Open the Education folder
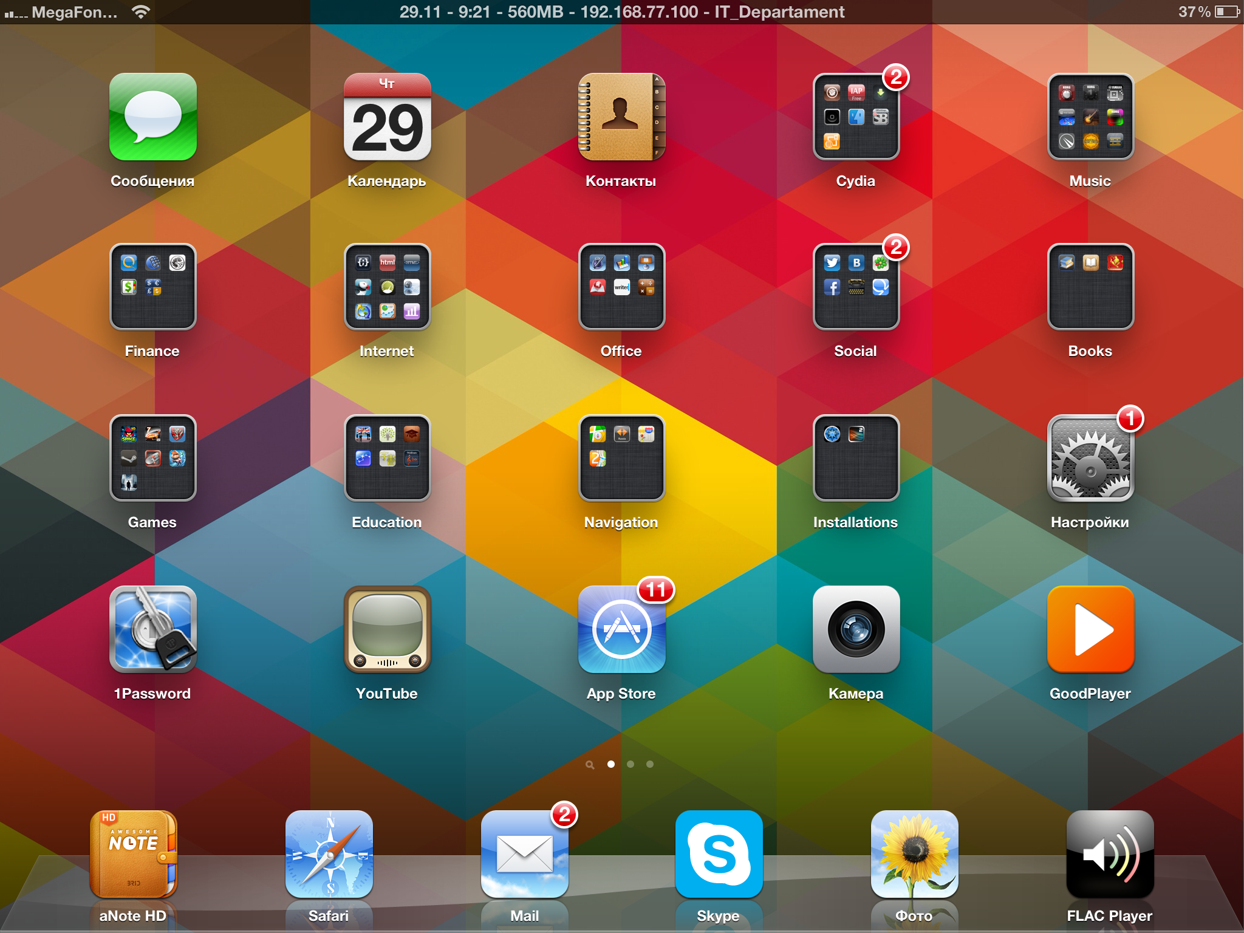The height and width of the screenshot is (933, 1244). (387, 458)
